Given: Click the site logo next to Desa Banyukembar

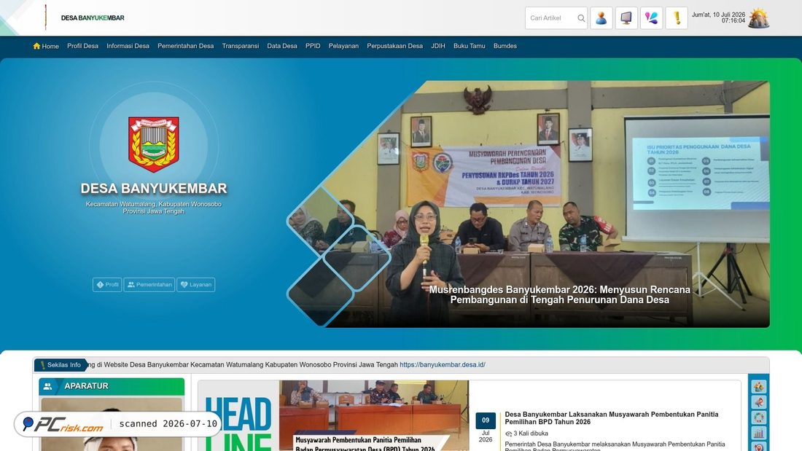Looking at the screenshot, I should pyautogui.click(x=45, y=17).
